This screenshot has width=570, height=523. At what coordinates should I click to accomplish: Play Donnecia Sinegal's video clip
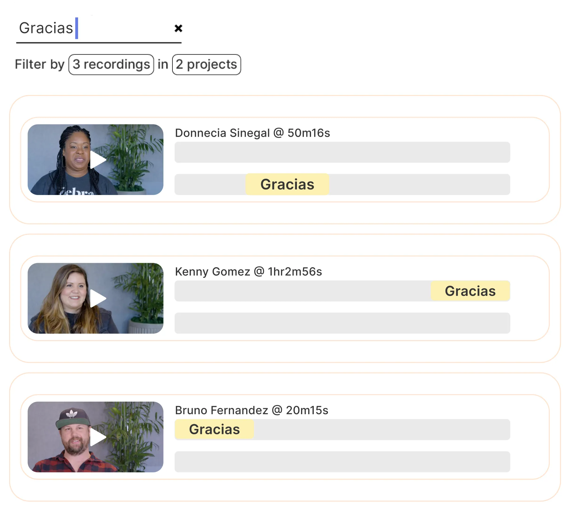coord(98,160)
